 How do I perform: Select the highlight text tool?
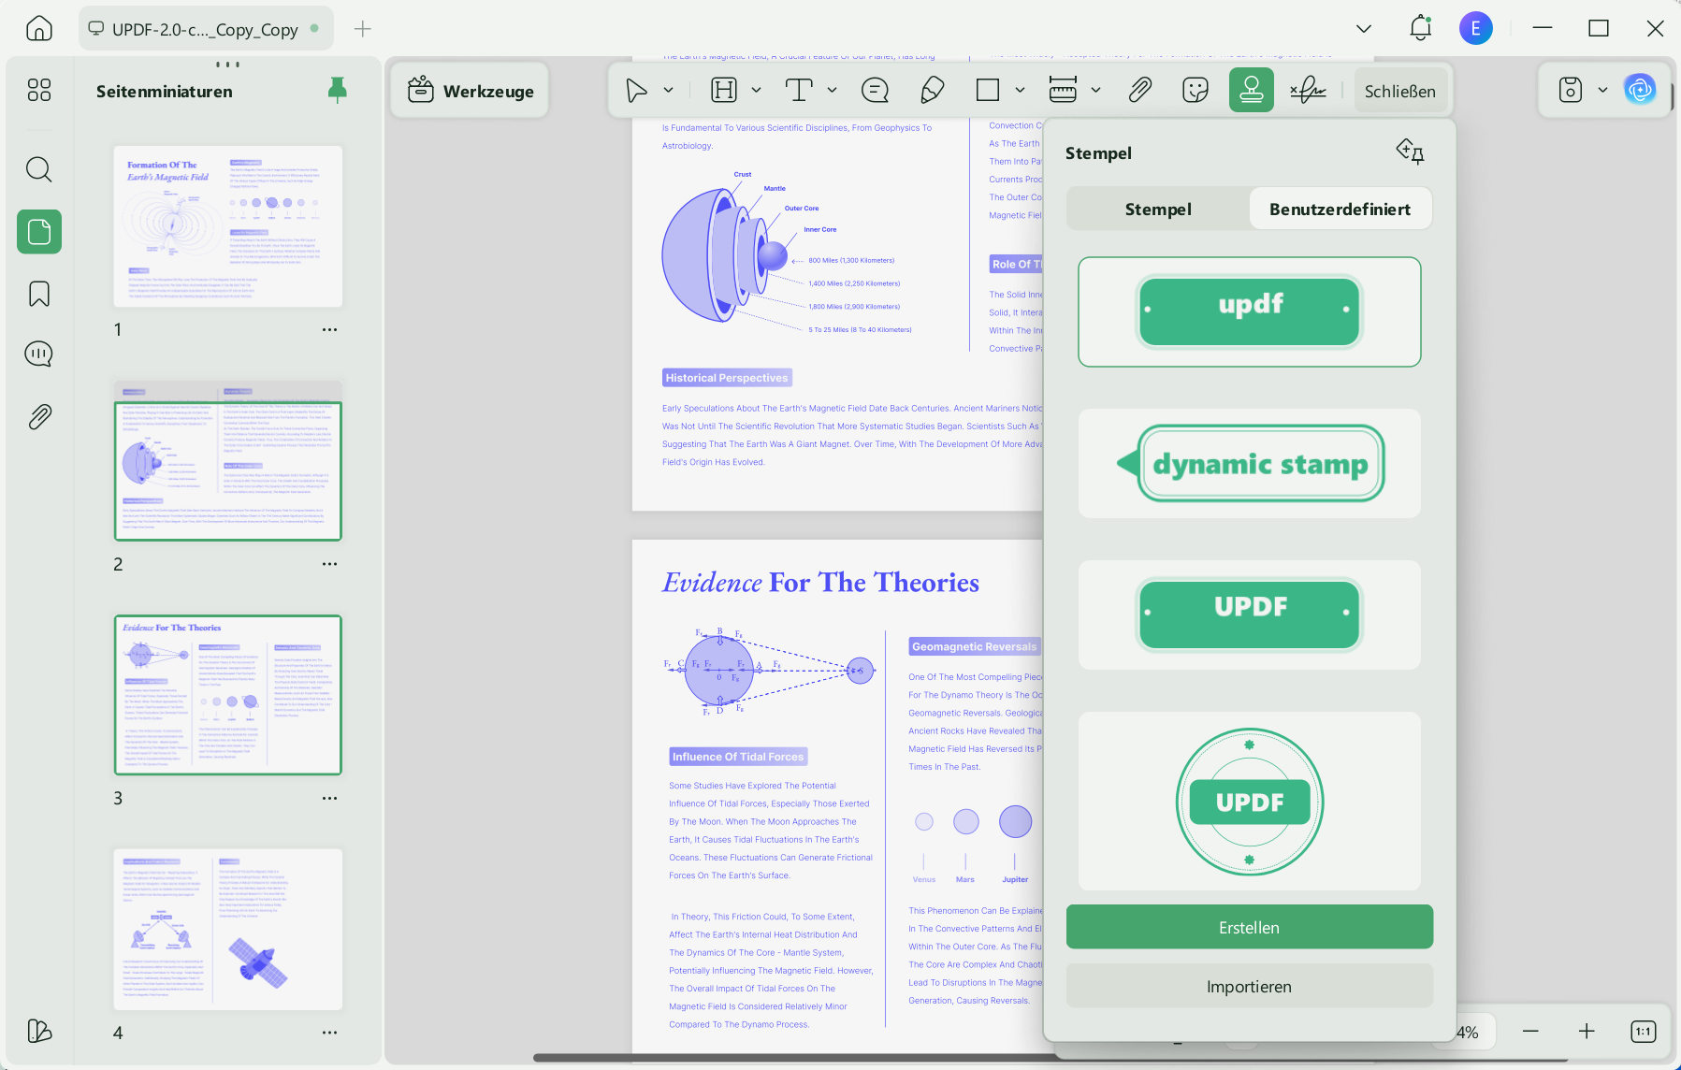tap(724, 90)
